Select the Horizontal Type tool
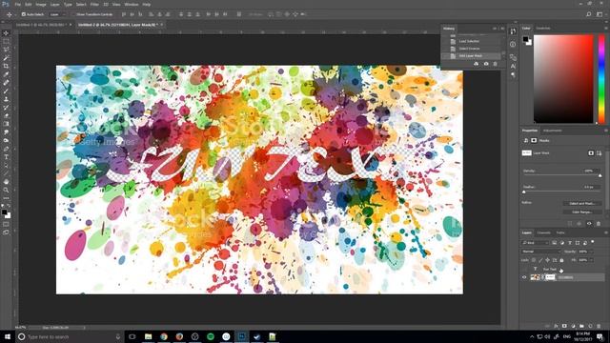 6,157
